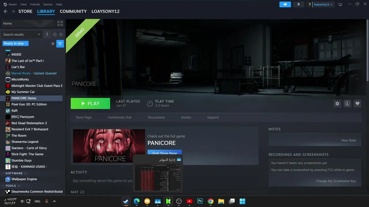This screenshot has height=207, width=369.
Task: Open PANICORE Demo gear settings
Action: (x=337, y=103)
